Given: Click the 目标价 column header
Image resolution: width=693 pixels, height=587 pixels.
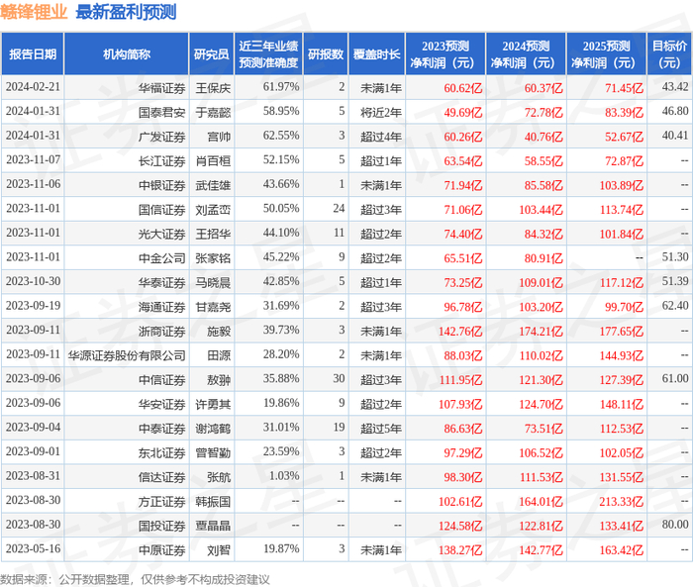Looking at the screenshot, I should (669, 53).
